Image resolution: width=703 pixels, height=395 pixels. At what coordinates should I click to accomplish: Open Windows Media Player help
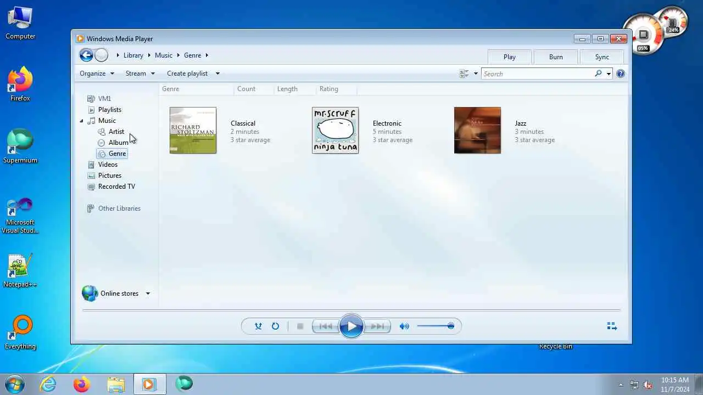coord(621,74)
